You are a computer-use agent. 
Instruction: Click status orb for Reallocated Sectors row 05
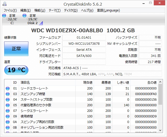pos(8,105)
